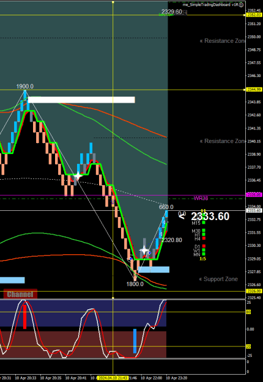Click the 10 Apr 20:41 time axis label

[x=76, y=378]
